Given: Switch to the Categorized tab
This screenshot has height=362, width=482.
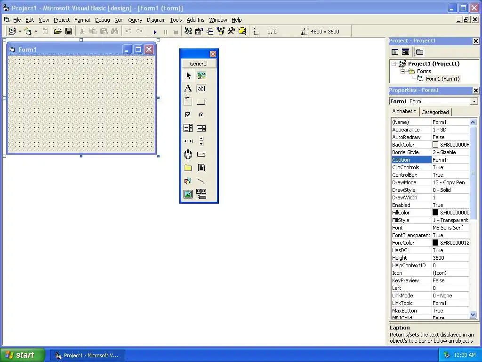Looking at the screenshot, I should pos(435,112).
